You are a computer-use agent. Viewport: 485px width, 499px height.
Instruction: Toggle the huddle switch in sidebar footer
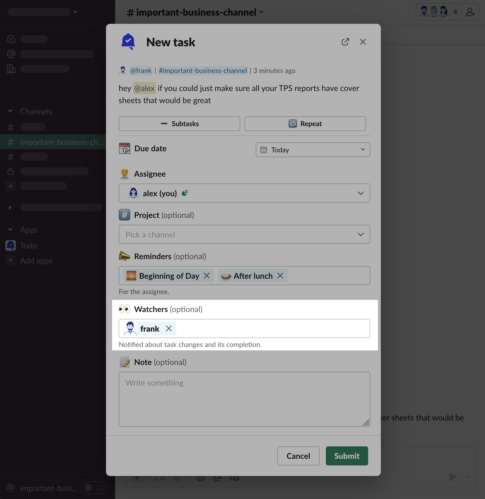89,488
